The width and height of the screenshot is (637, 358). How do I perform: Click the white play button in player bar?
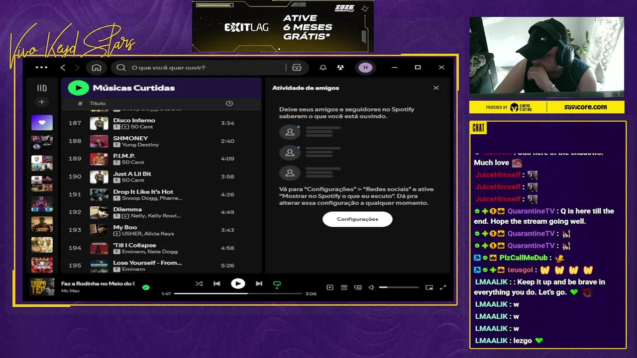[x=238, y=283]
